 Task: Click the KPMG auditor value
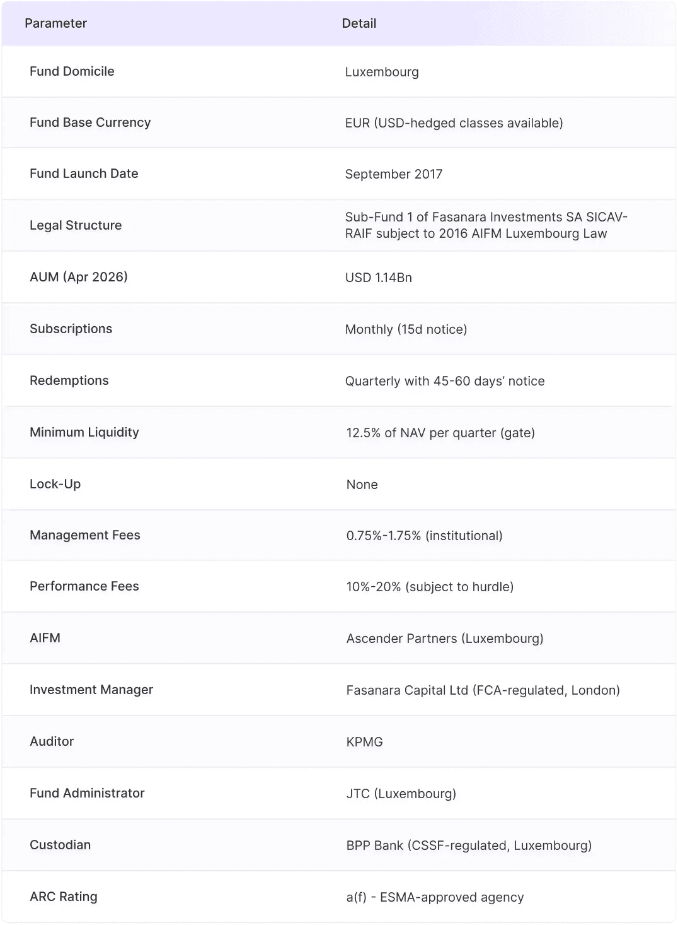coord(364,742)
